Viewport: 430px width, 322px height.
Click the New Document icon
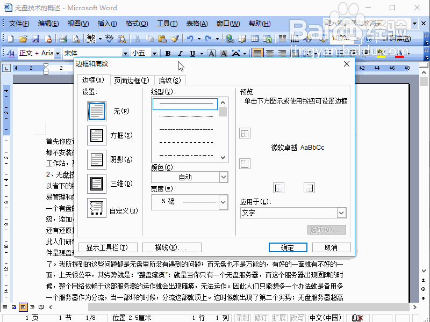tap(10, 39)
